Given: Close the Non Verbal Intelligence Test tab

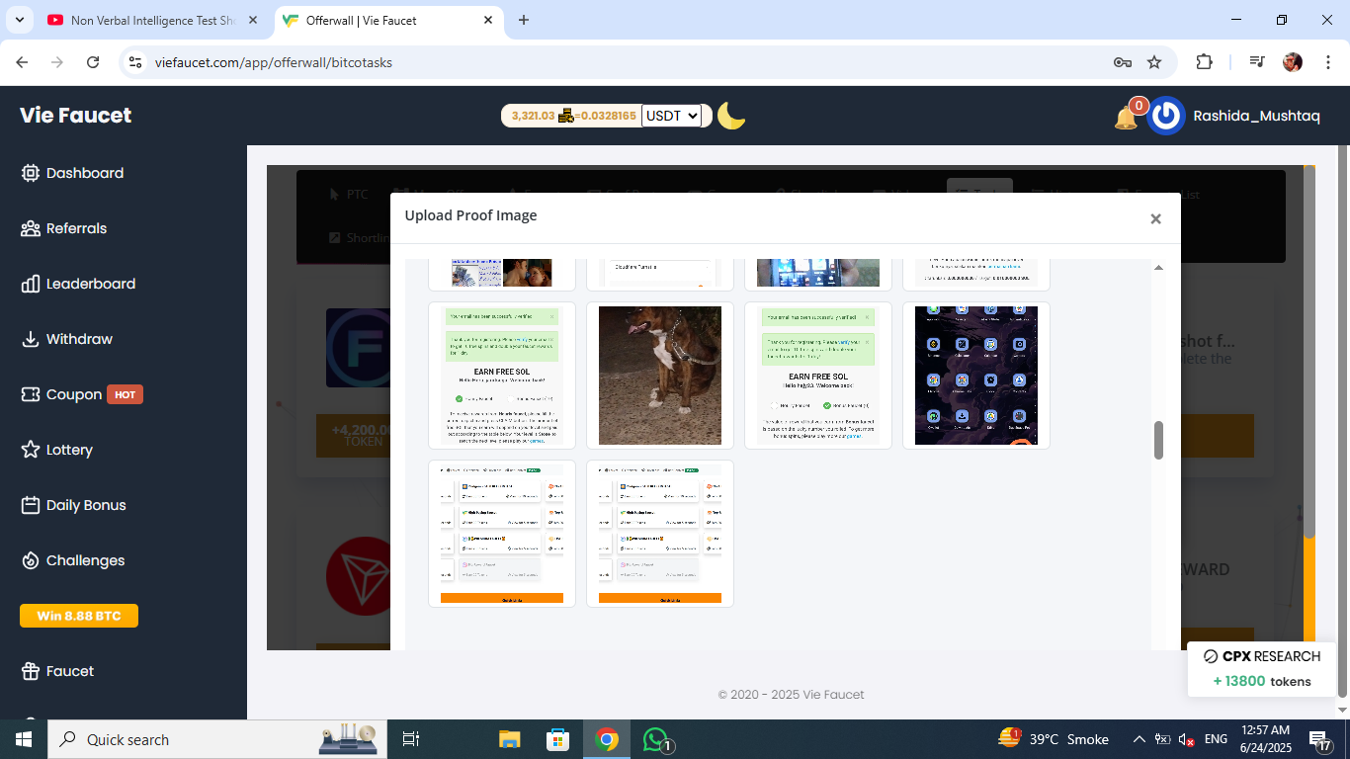Looking at the screenshot, I should click(x=252, y=20).
